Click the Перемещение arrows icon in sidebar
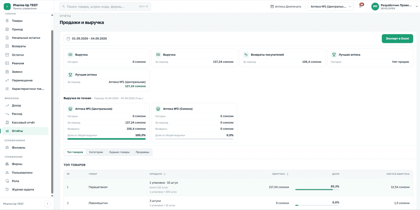Screen dimensions: 420x210 coord(7,80)
